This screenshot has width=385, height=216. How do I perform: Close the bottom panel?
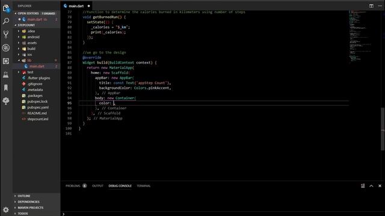[380, 186]
